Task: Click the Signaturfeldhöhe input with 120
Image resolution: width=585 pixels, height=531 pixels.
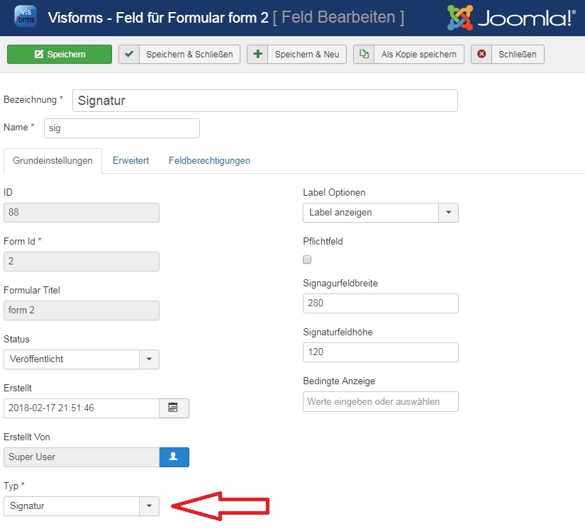Action: [380, 352]
